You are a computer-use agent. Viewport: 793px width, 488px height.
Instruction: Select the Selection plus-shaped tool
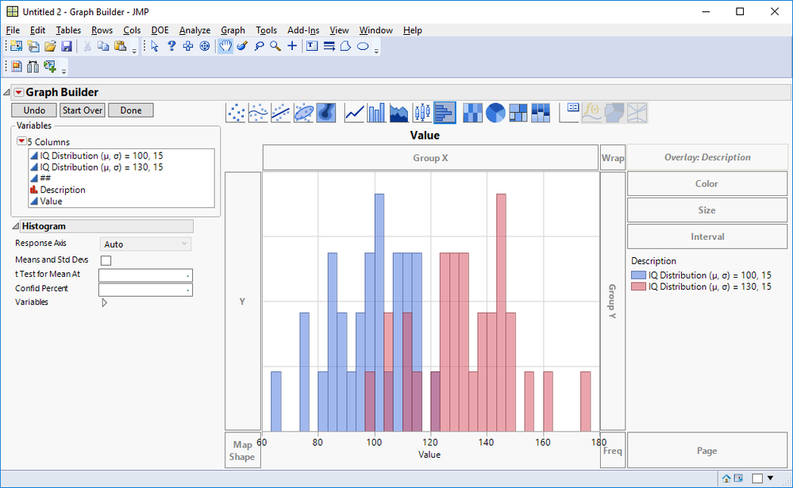188,47
